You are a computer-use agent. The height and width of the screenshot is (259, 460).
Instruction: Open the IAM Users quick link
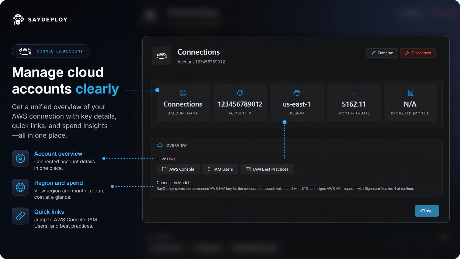220,169
